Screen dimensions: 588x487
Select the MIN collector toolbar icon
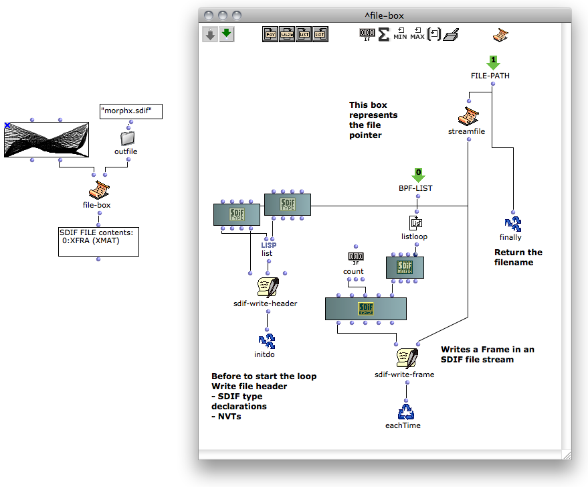coord(400,33)
